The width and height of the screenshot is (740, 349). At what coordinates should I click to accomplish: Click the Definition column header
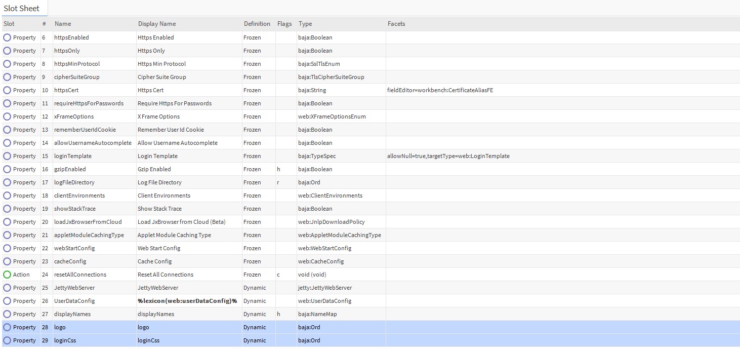tap(257, 24)
